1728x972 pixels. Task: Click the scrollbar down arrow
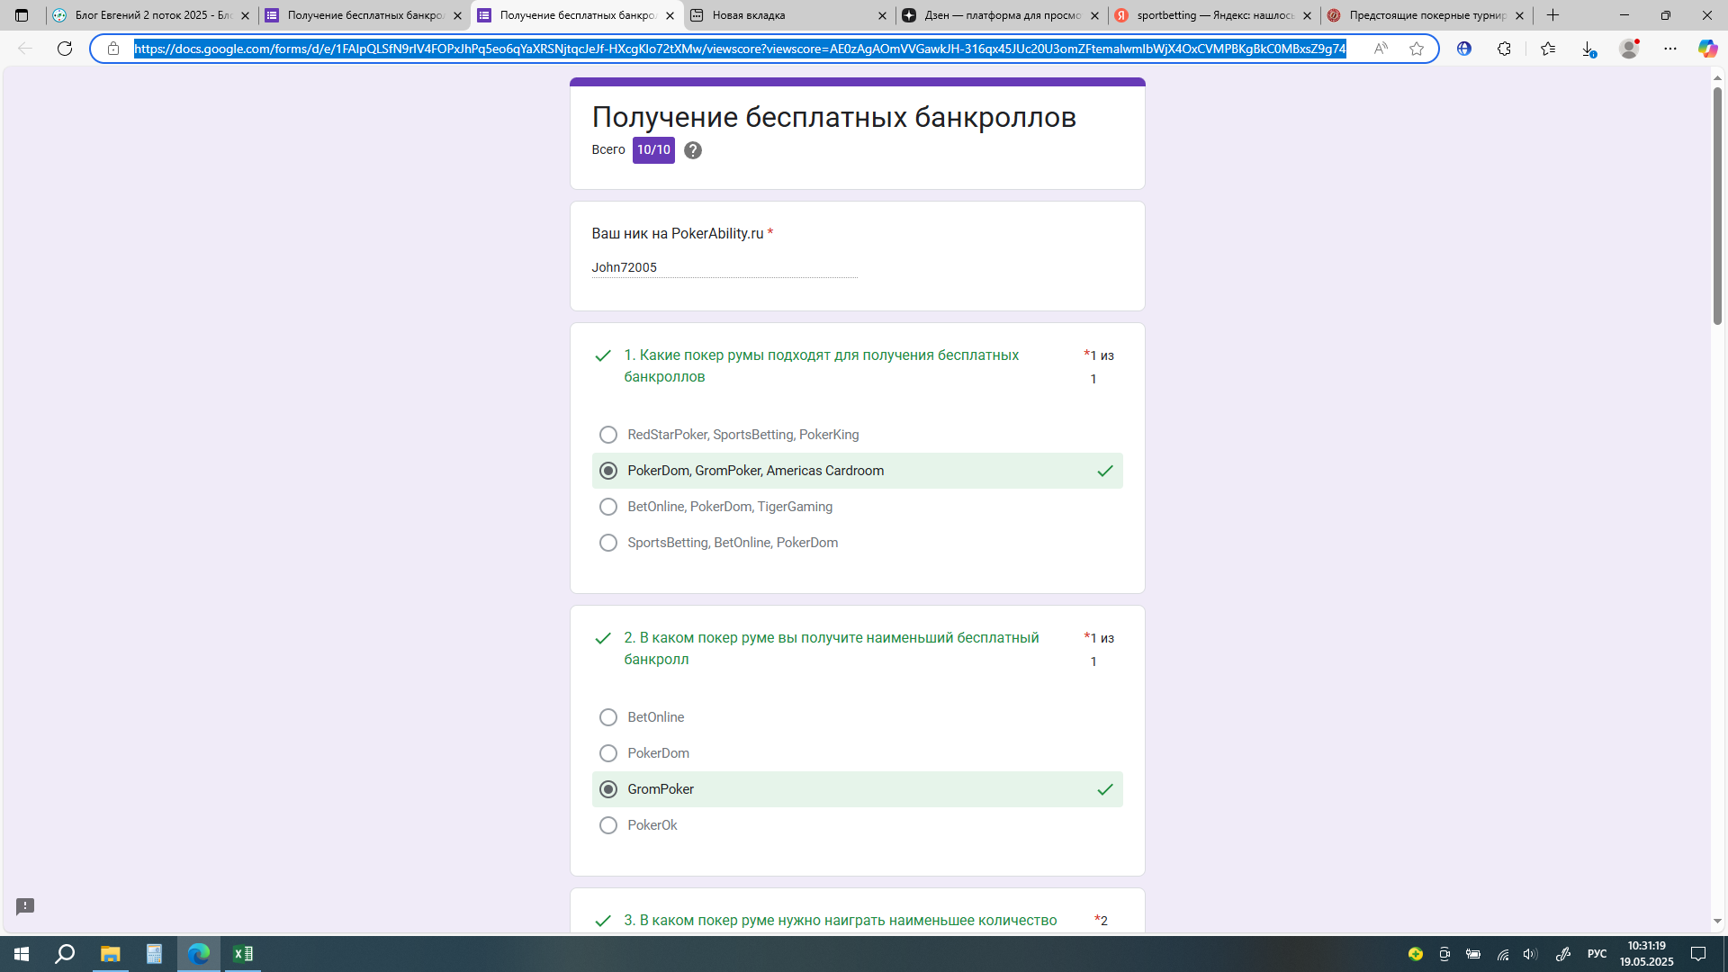(1717, 922)
